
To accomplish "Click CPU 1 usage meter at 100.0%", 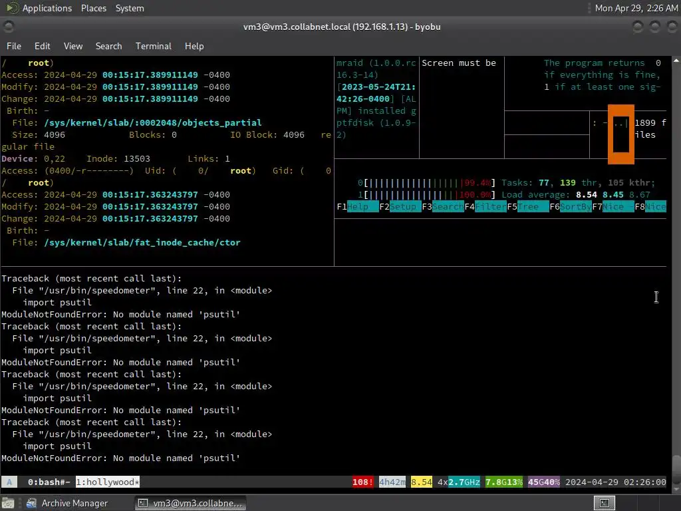I will pyautogui.click(x=426, y=195).
